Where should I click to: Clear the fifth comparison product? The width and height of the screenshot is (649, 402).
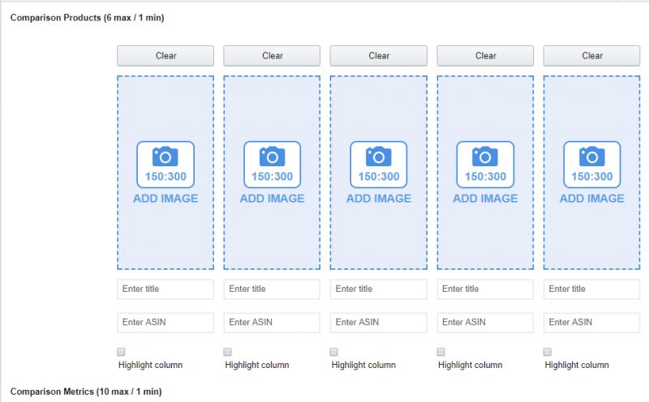coord(592,56)
